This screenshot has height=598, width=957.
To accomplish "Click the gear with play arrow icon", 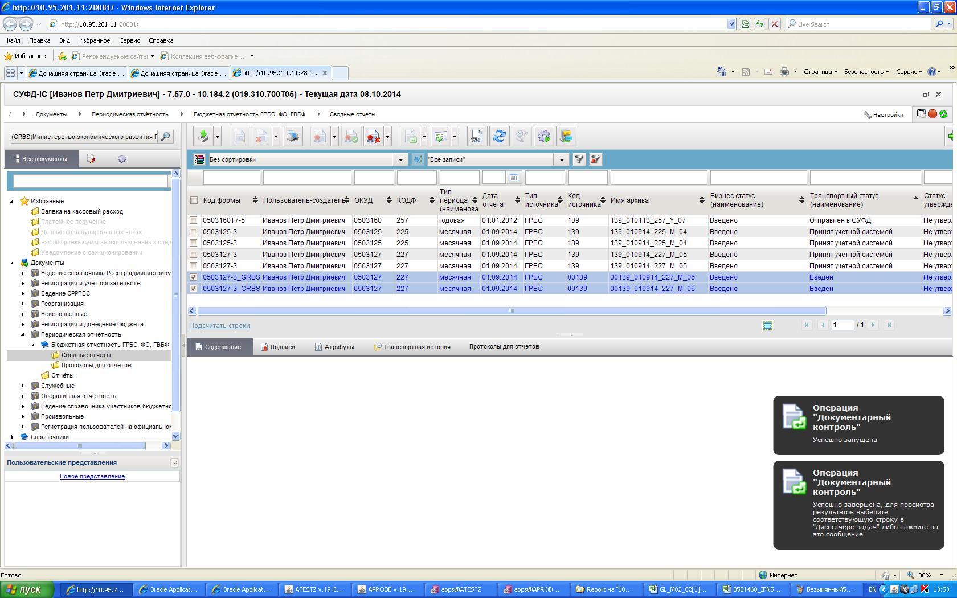I will (544, 137).
